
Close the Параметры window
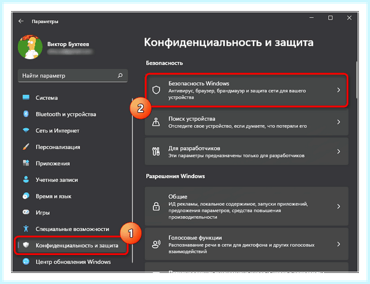(x=349, y=18)
